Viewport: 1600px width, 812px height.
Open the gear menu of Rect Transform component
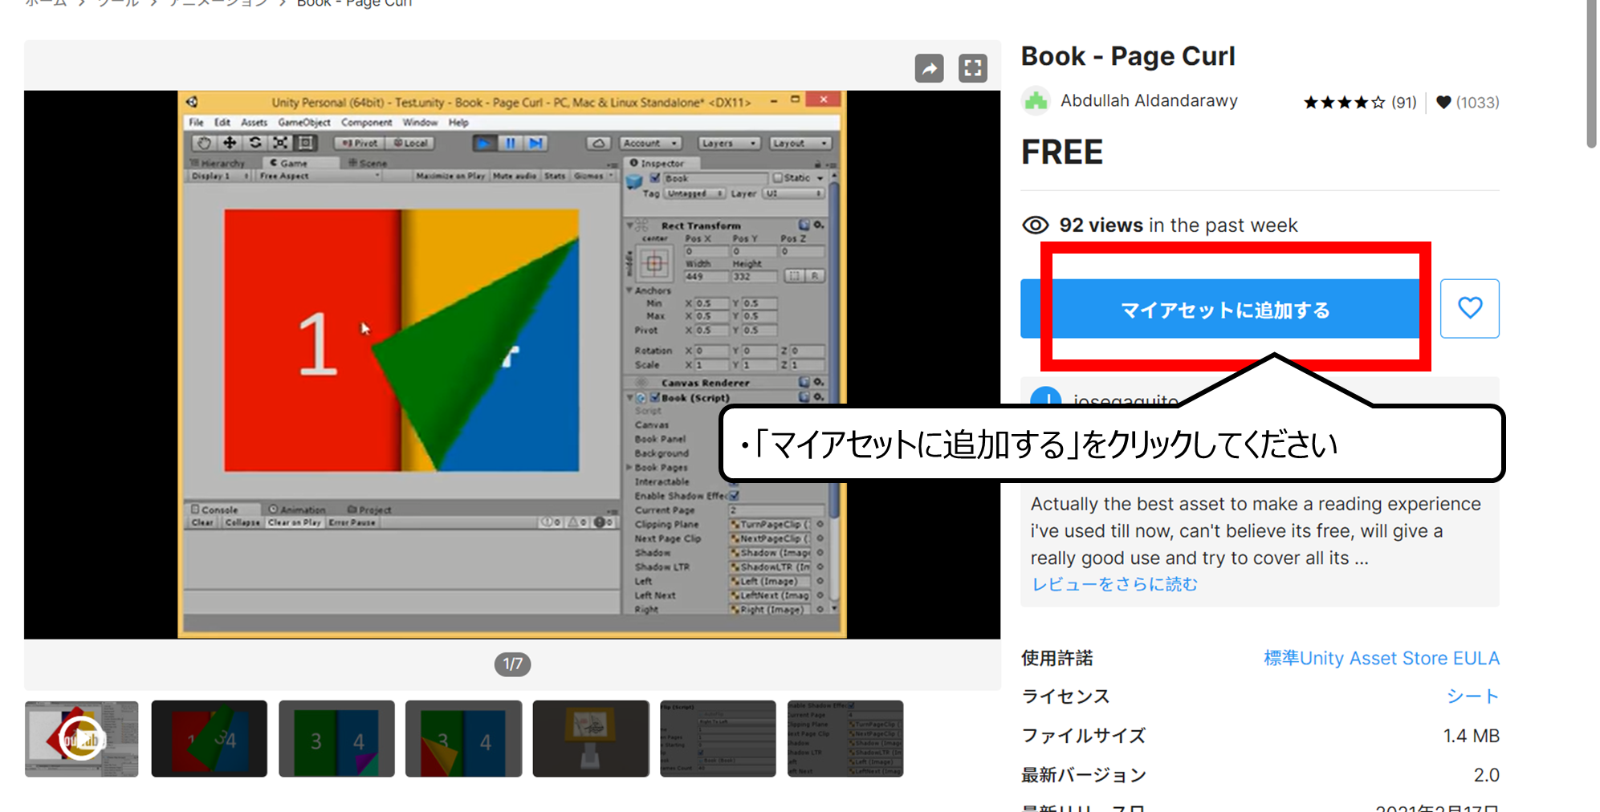click(x=819, y=225)
